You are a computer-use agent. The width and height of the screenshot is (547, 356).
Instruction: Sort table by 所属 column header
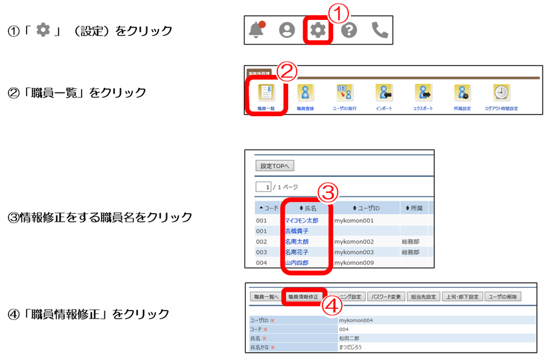pos(414,208)
